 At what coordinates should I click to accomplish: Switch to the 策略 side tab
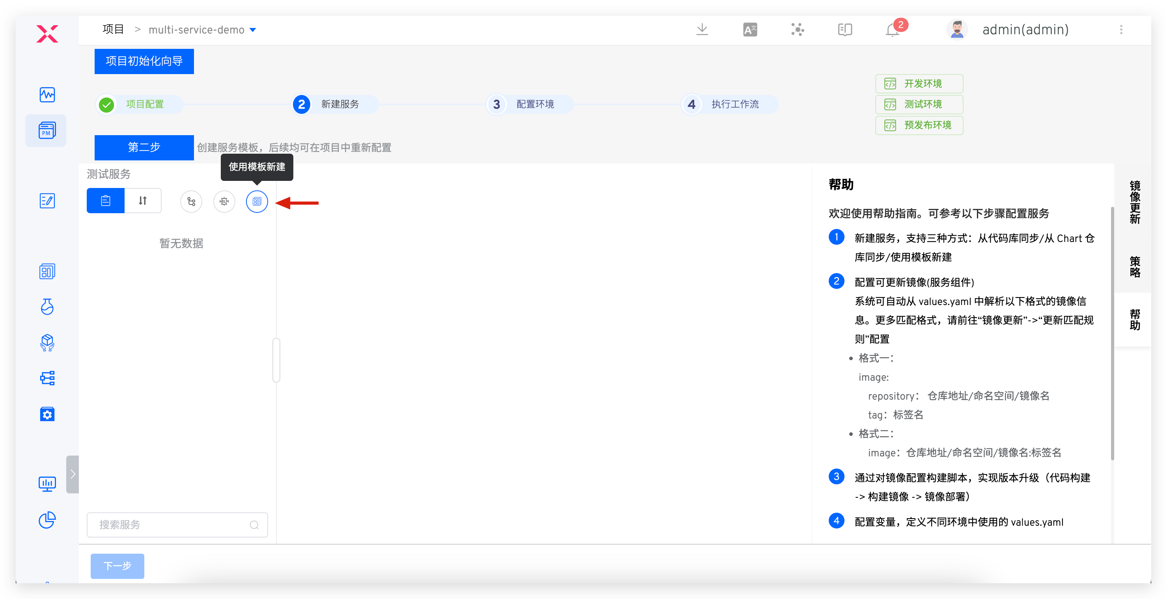tap(1134, 267)
